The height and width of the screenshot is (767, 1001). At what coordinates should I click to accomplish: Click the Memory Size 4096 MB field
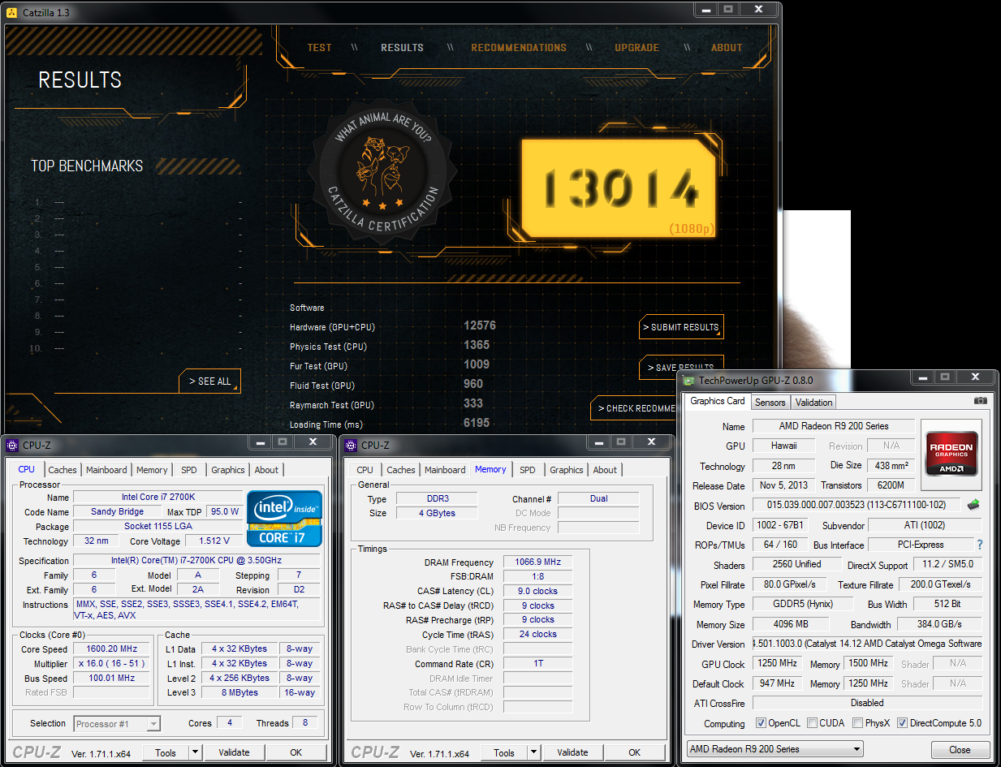[x=790, y=624]
